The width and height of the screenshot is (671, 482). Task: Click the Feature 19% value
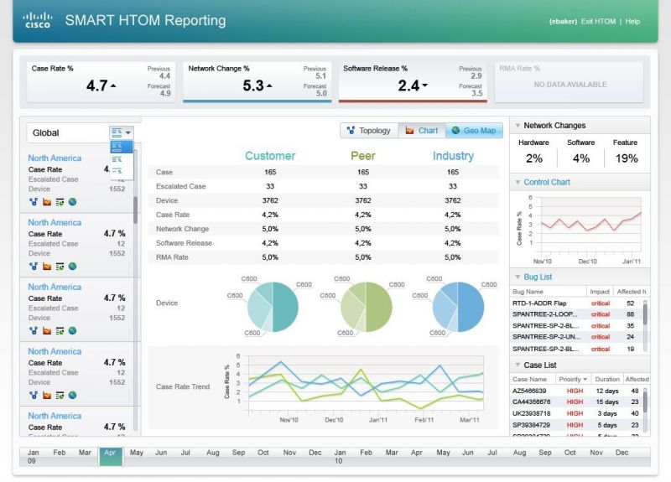[x=627, y=158]
